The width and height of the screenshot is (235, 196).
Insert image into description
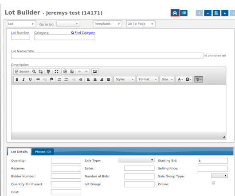click(95, 71)
